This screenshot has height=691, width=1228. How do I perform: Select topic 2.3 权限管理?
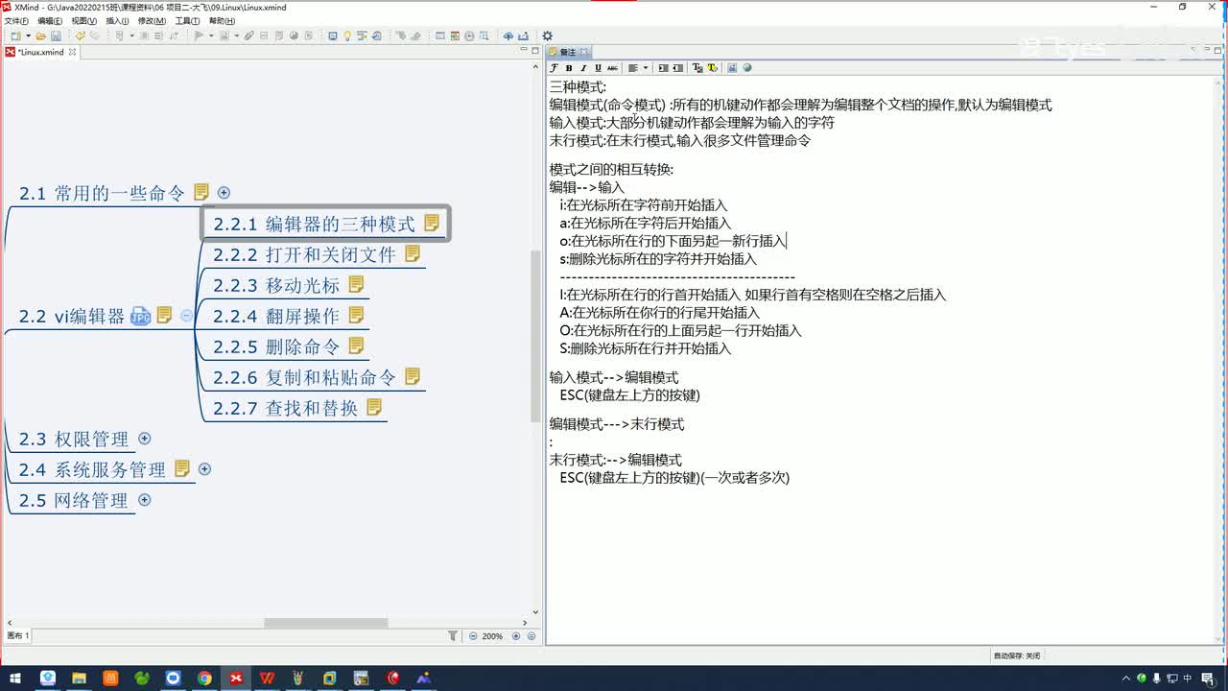tap(74, 439)
